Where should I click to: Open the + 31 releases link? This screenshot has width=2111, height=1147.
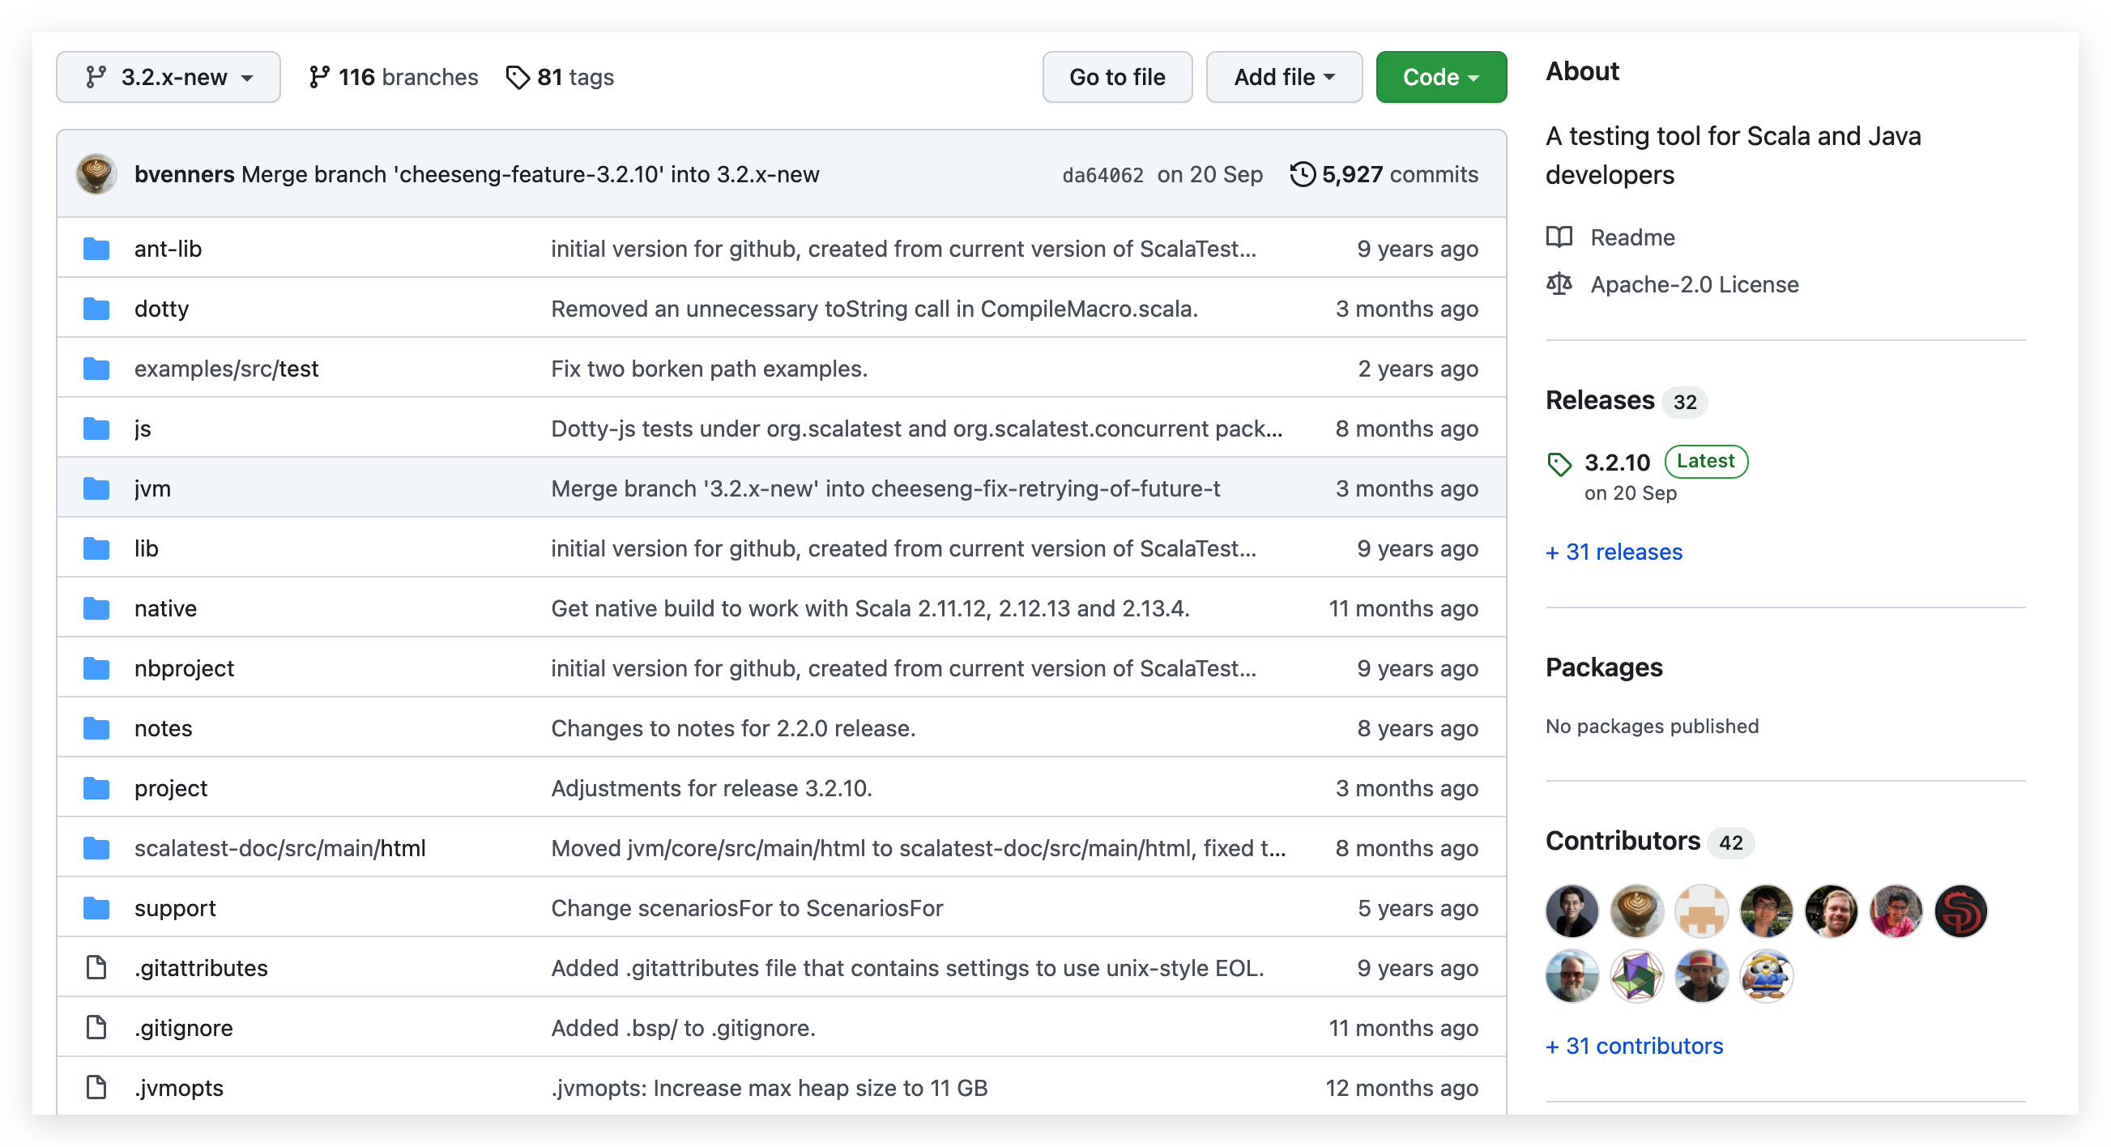(x=1613, y=552)
